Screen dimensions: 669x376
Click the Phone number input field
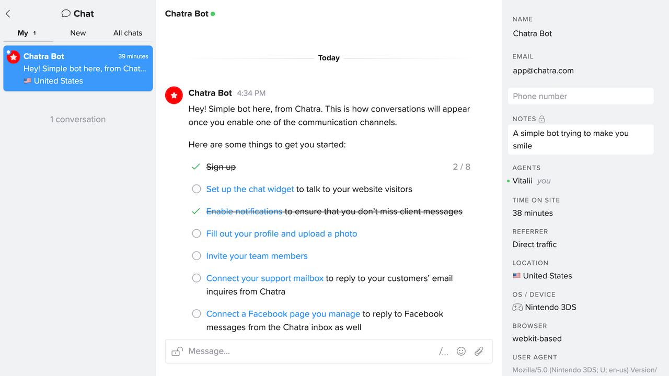pyautogui.click(x=581, y=96)
